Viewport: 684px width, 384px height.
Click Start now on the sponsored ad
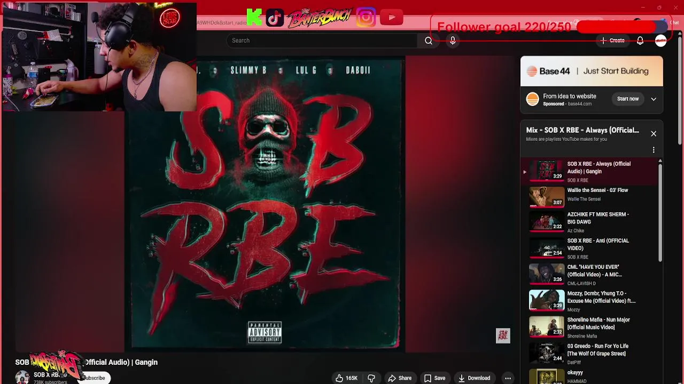(628, 99)
